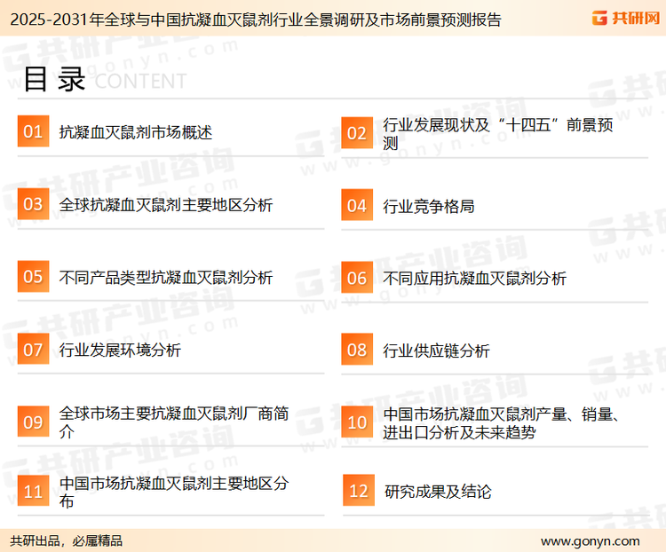Click the orange 03 number badge
The image size is (666, 552).
pos(33,204)
